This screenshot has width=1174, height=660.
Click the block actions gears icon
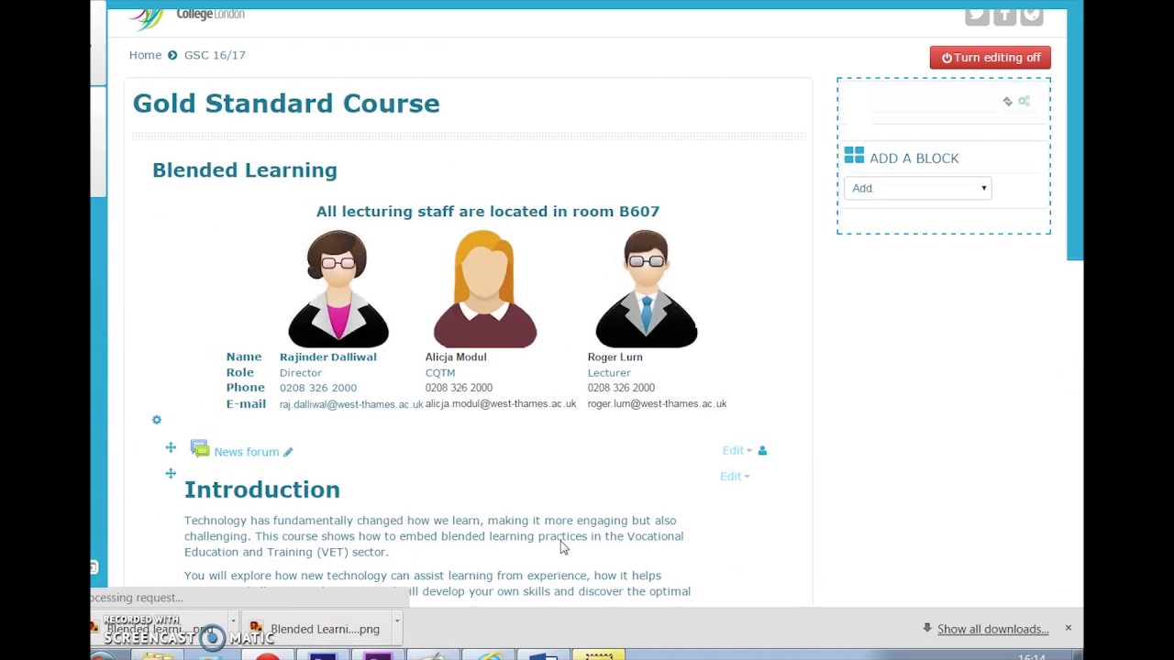click(x=1024, y=101)
